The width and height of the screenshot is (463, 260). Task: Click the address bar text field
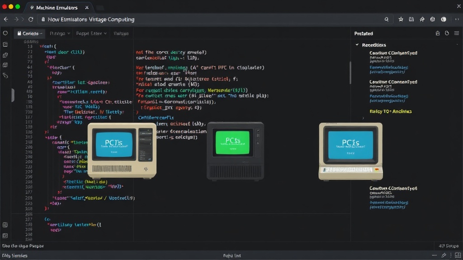215,19
